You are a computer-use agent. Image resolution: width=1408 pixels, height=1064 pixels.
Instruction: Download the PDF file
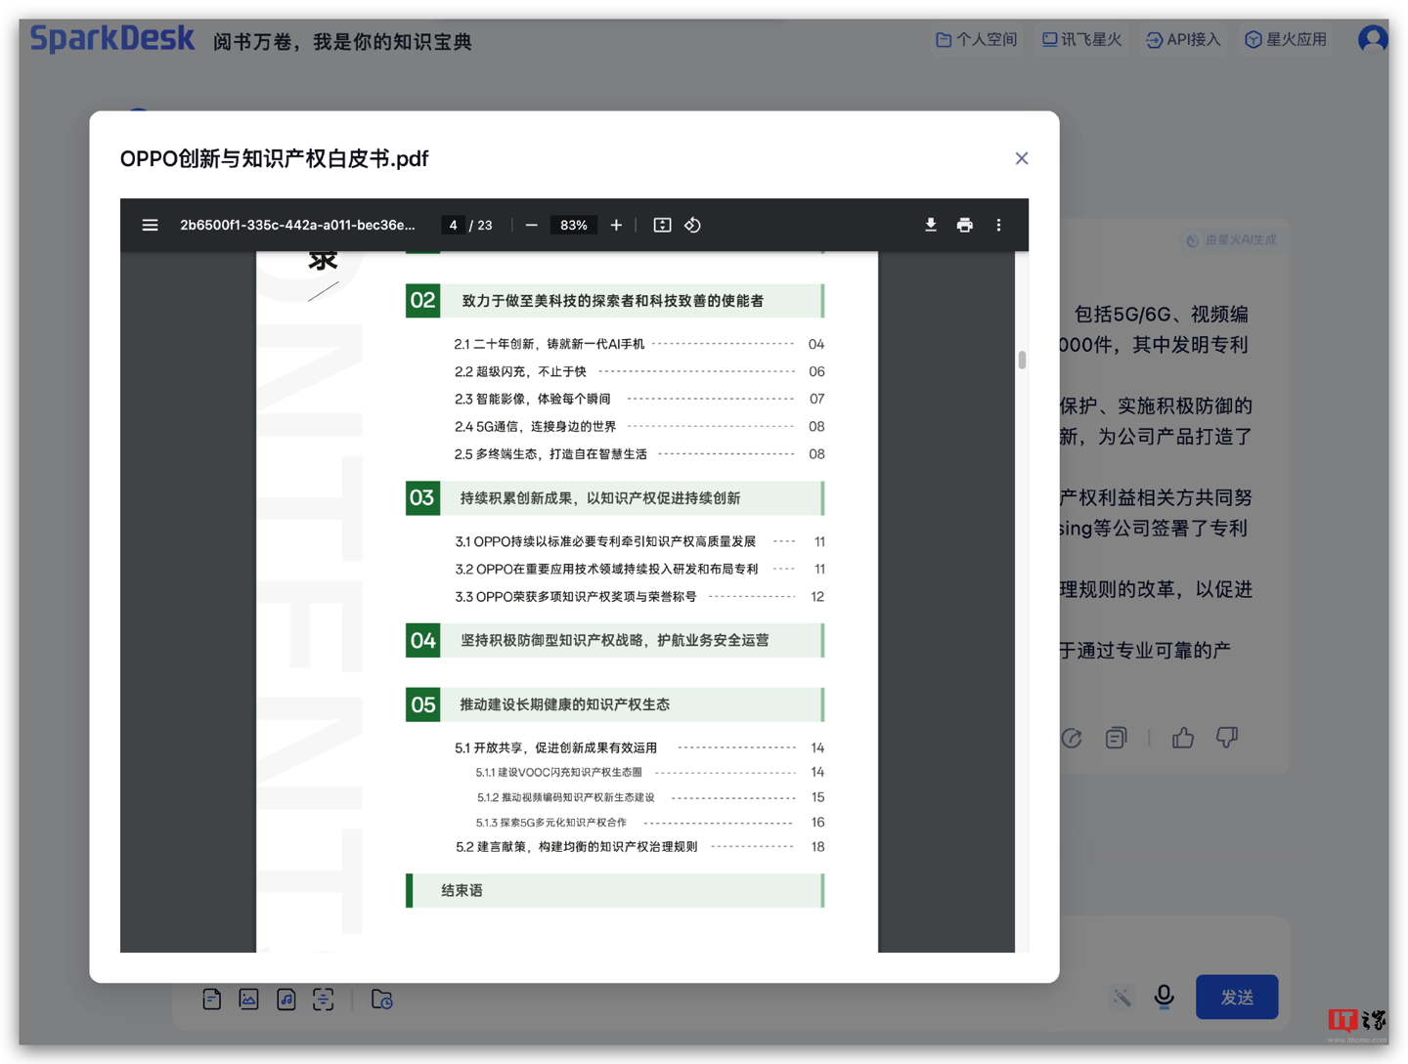(930, 225)
